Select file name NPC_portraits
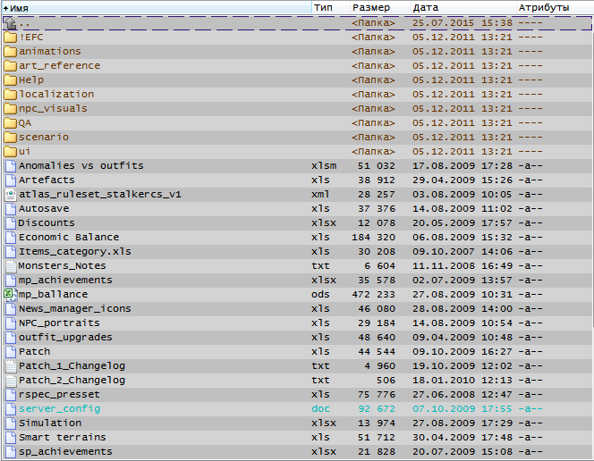Image resolution: width=594 pixels, height=461 pixels. 59,323
